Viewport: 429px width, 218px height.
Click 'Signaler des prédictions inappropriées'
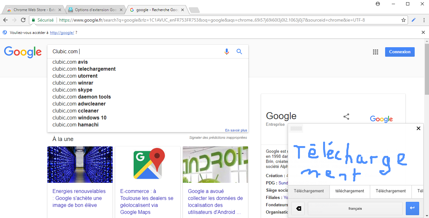click(x=218, y=138)
